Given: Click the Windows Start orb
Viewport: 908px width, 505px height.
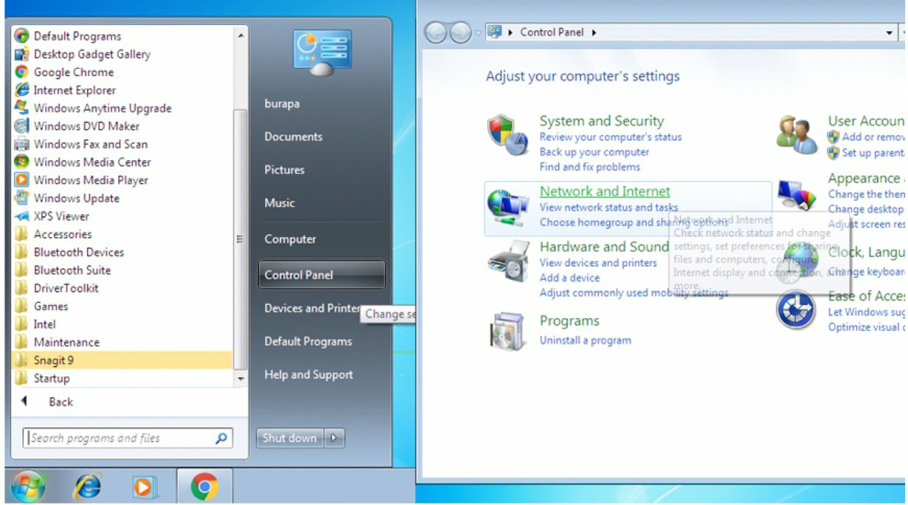Looking at the screenshot, I should [28, 486].
